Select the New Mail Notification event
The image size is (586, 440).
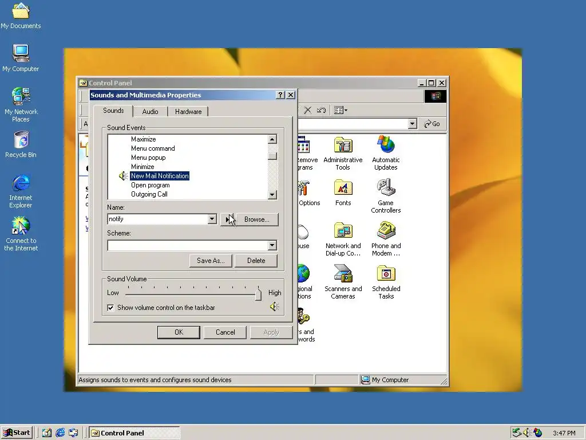point(160,176)
